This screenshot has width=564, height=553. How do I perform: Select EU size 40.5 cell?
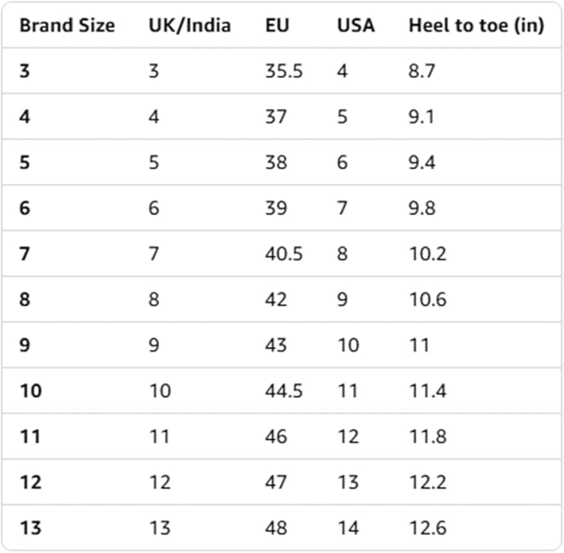[x=283, y=254]
